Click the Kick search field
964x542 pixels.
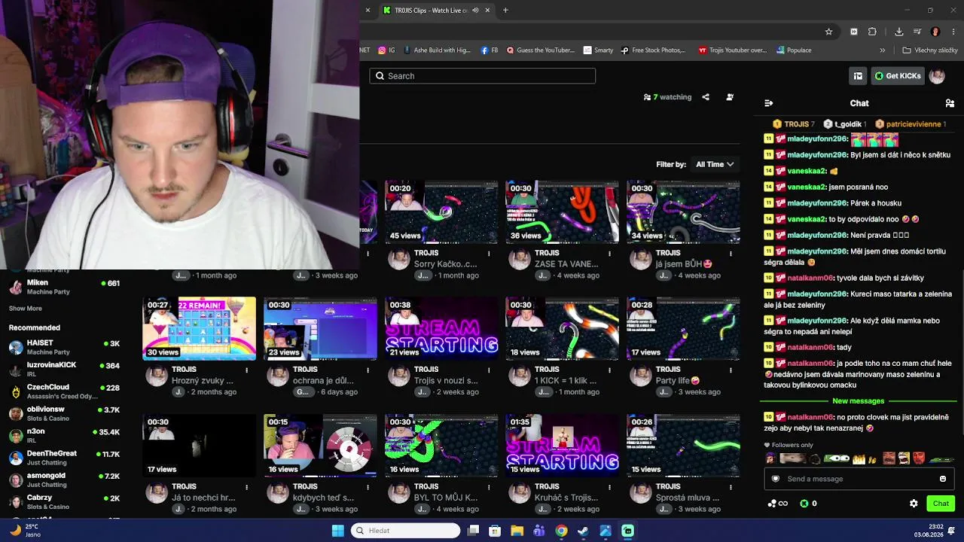click(x=483, y=76)
